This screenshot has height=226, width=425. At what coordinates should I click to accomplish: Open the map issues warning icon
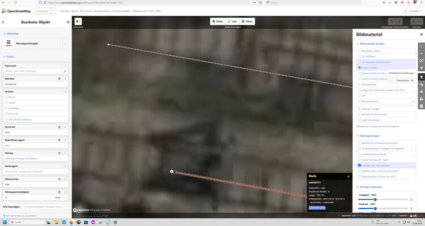coord(422,92)
